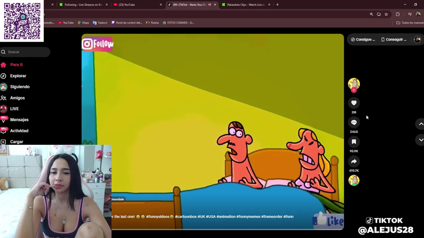This screenshot has width=424, height=238.
Task: Click the Conseguir app button
Action: (394, 39)
